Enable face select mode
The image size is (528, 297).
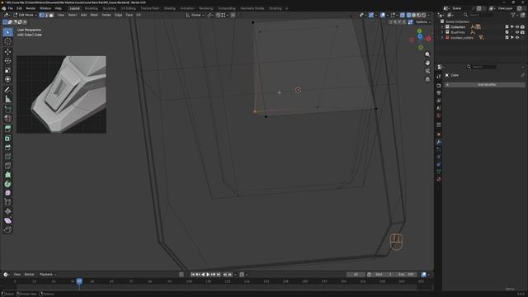51,15
